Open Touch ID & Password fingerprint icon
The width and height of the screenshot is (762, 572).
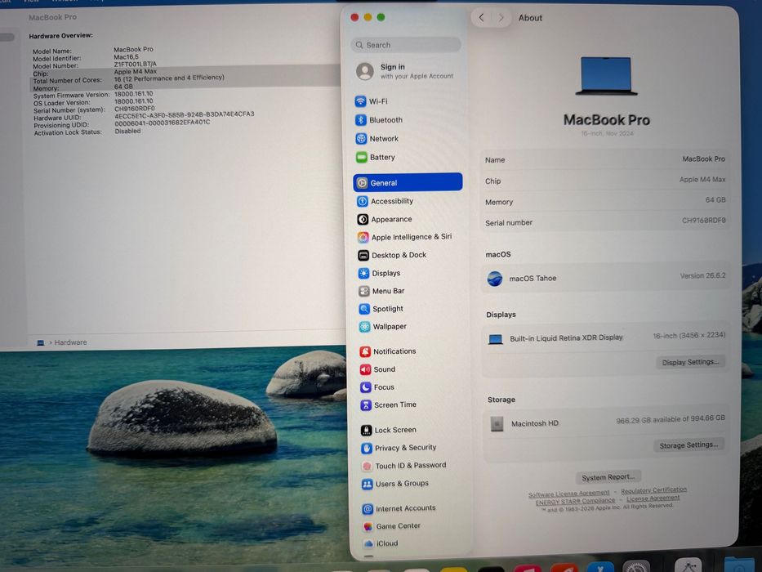point(367,466)
